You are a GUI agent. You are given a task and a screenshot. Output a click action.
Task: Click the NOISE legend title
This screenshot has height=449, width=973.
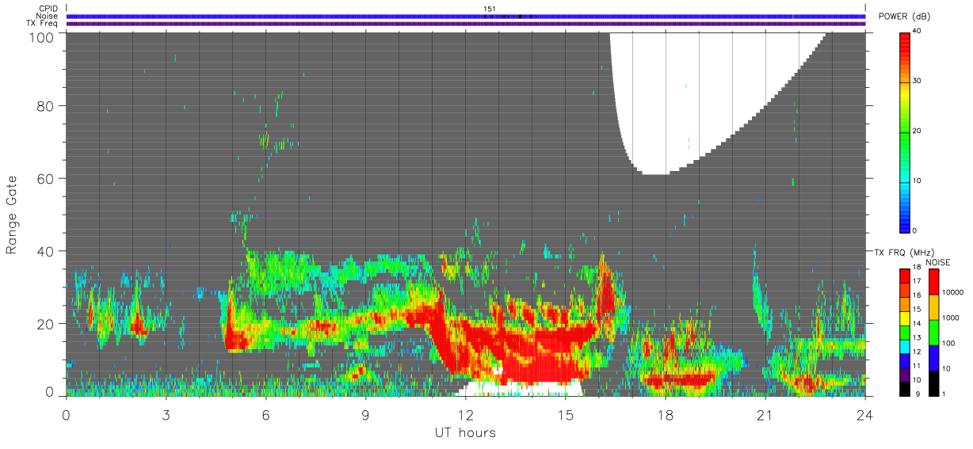[x=938, y=262]
